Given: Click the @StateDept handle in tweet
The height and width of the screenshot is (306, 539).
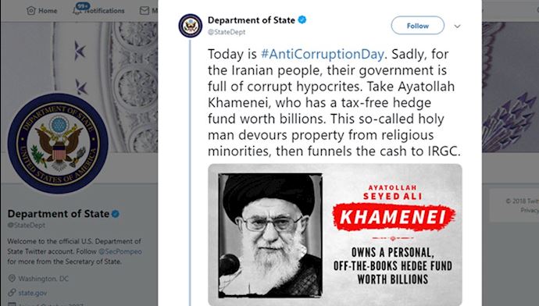Looking at the screenshot, I should tap(227, 32).
